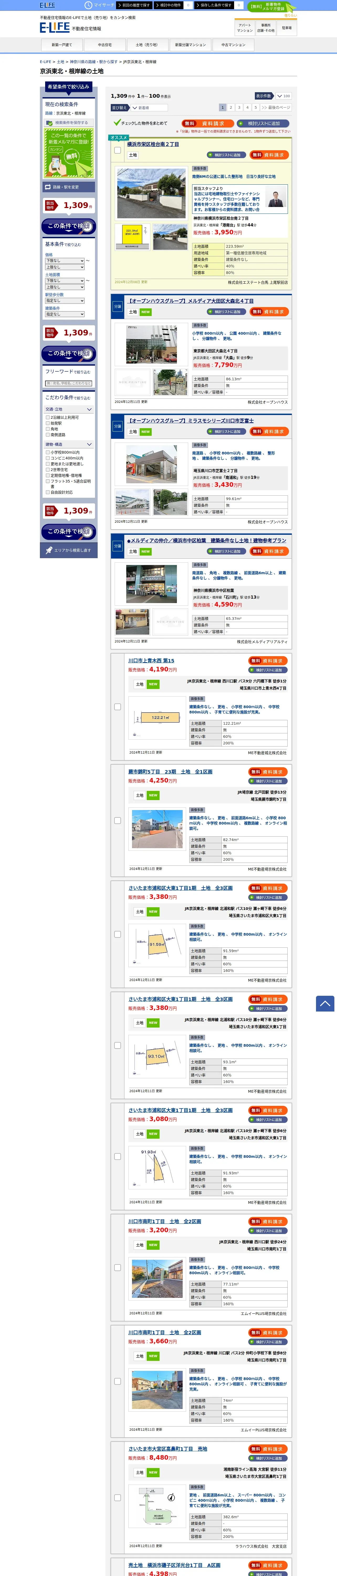Open yellow 223.59㎡ plot diagram thumbnail

point(132,237)
